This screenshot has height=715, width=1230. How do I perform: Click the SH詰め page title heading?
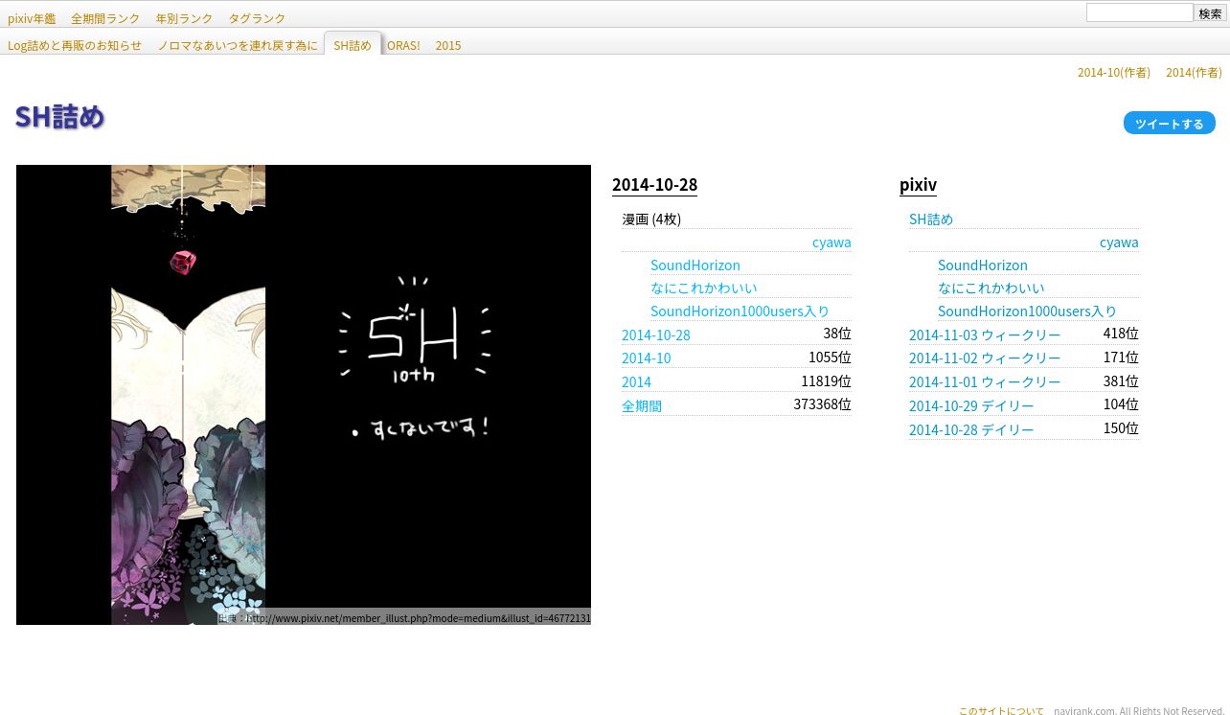click(59, 116)
